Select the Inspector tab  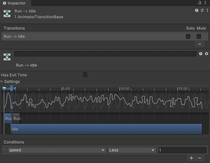coord(16,3)
